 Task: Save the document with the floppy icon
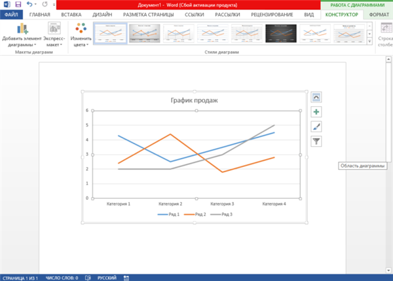pos(18,5)
